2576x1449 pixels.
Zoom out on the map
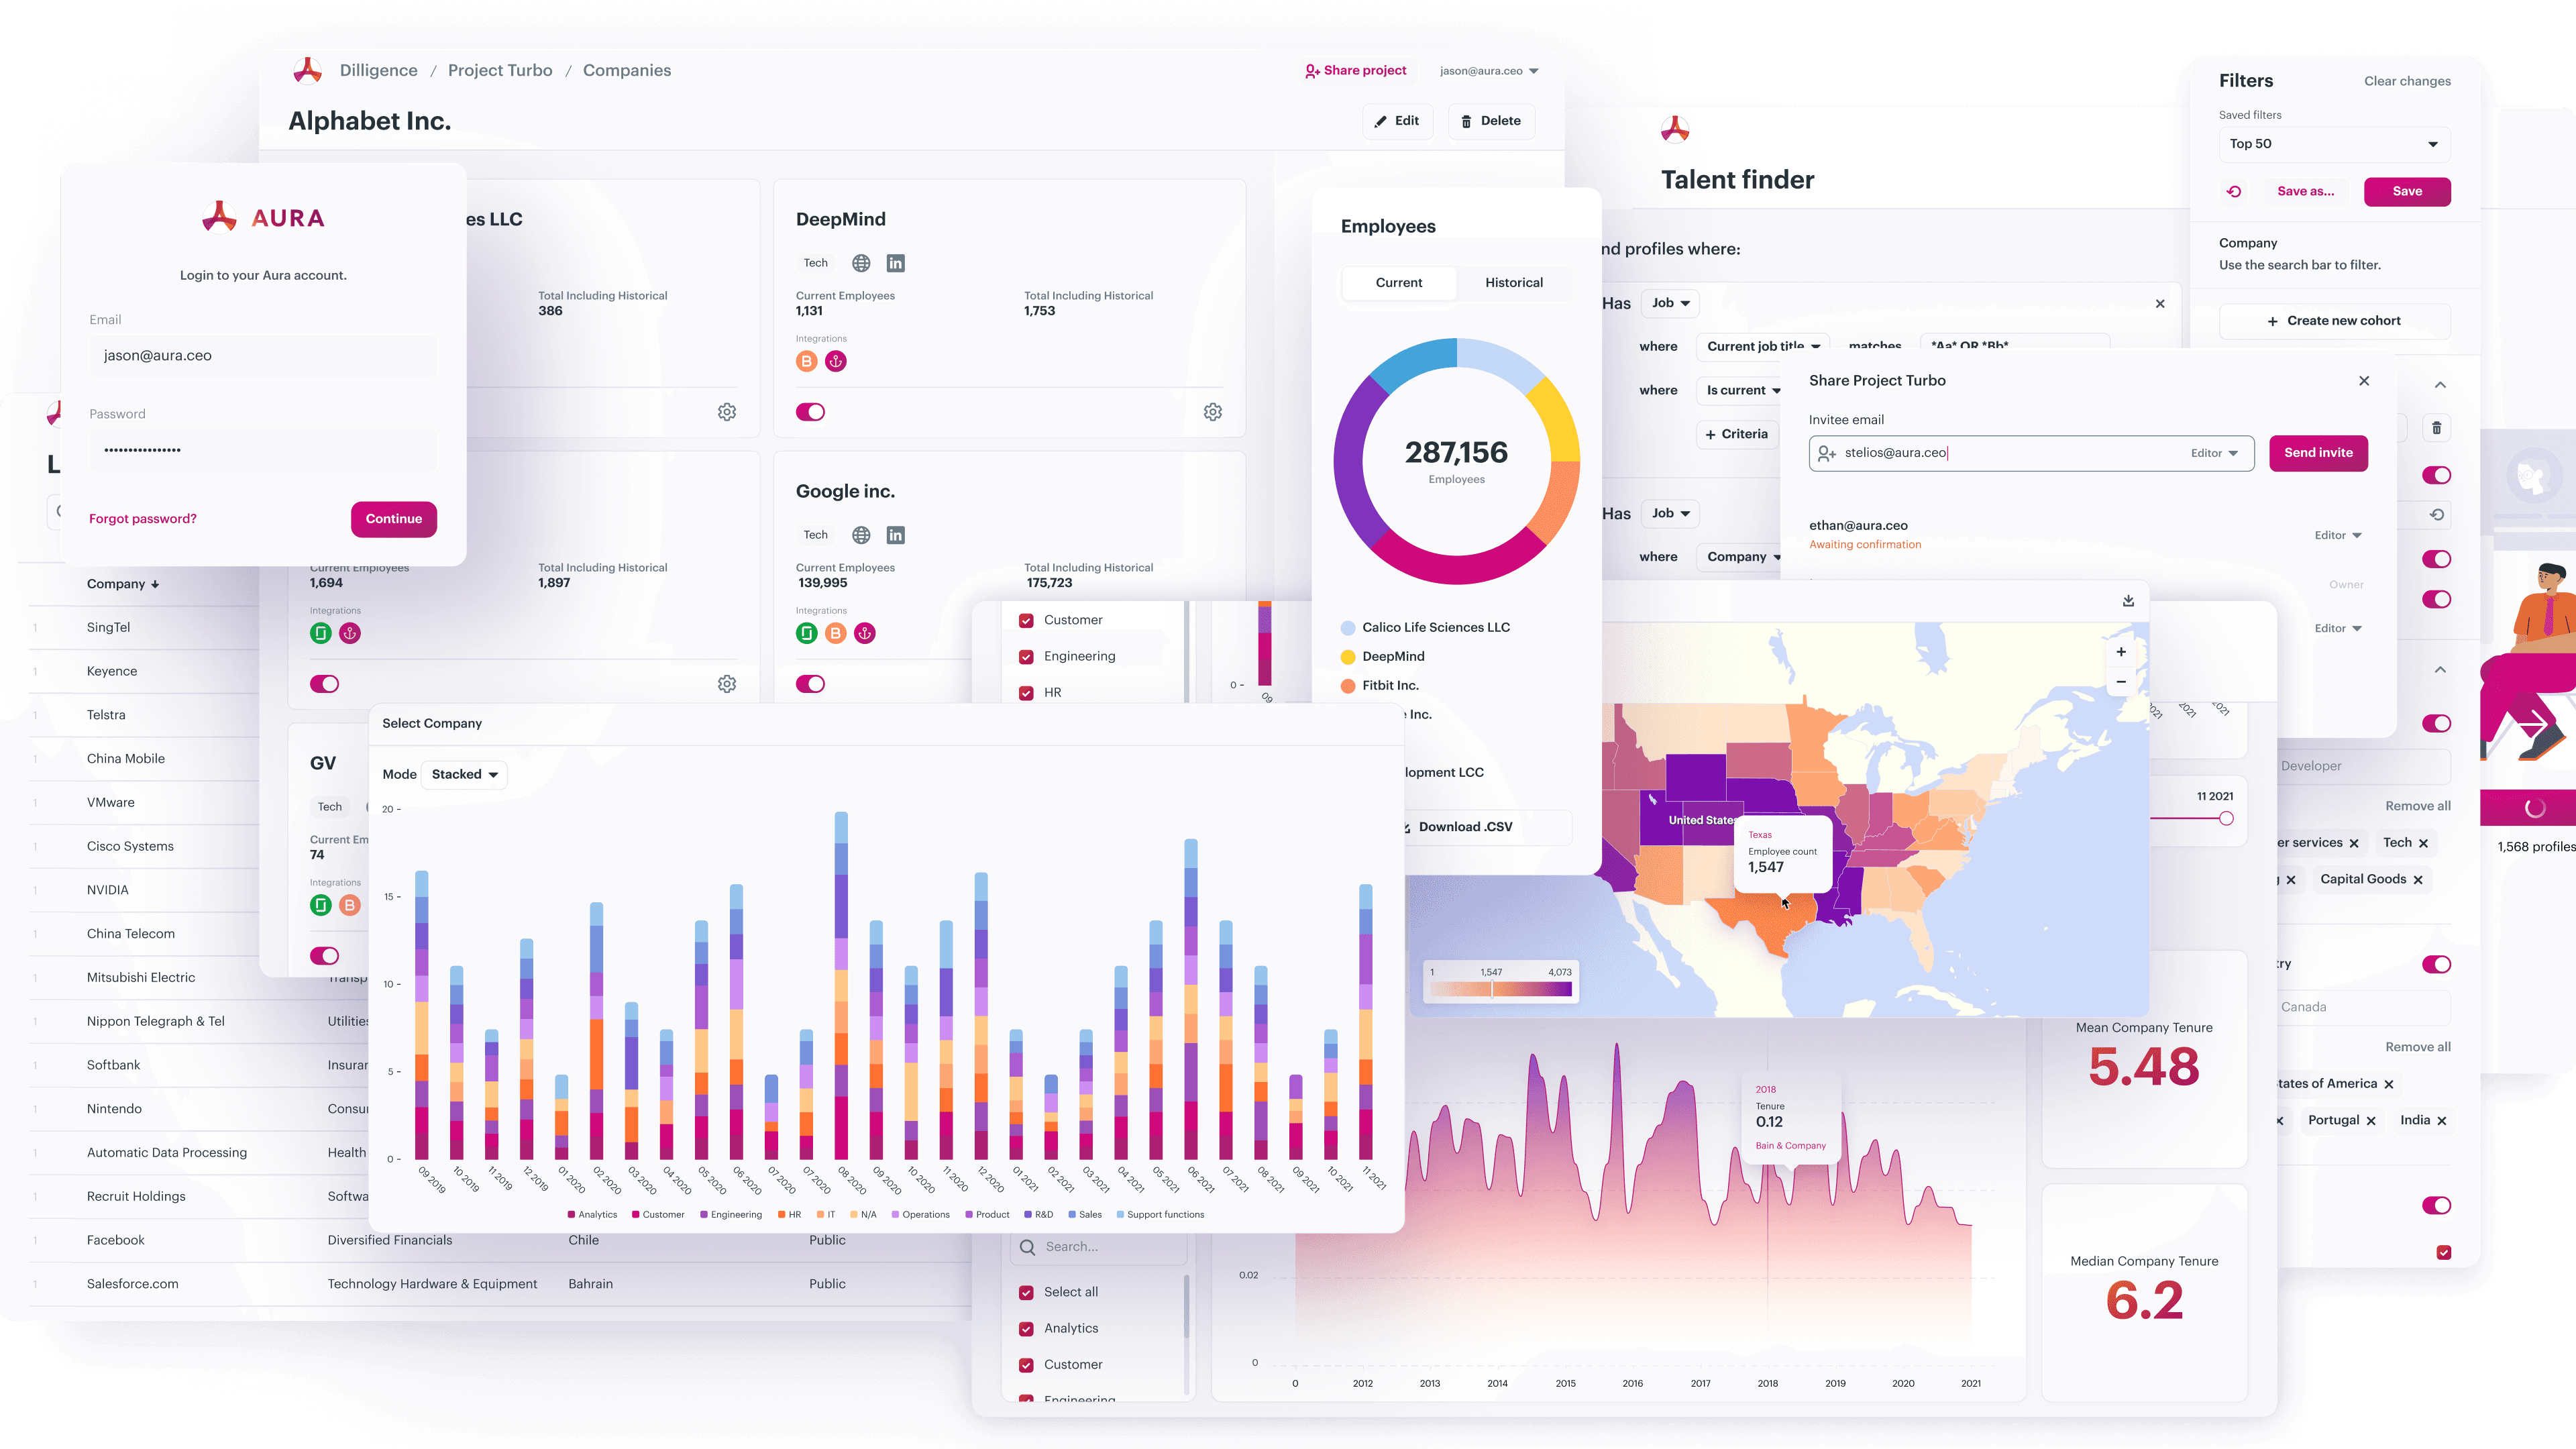tap(2121, 682)
